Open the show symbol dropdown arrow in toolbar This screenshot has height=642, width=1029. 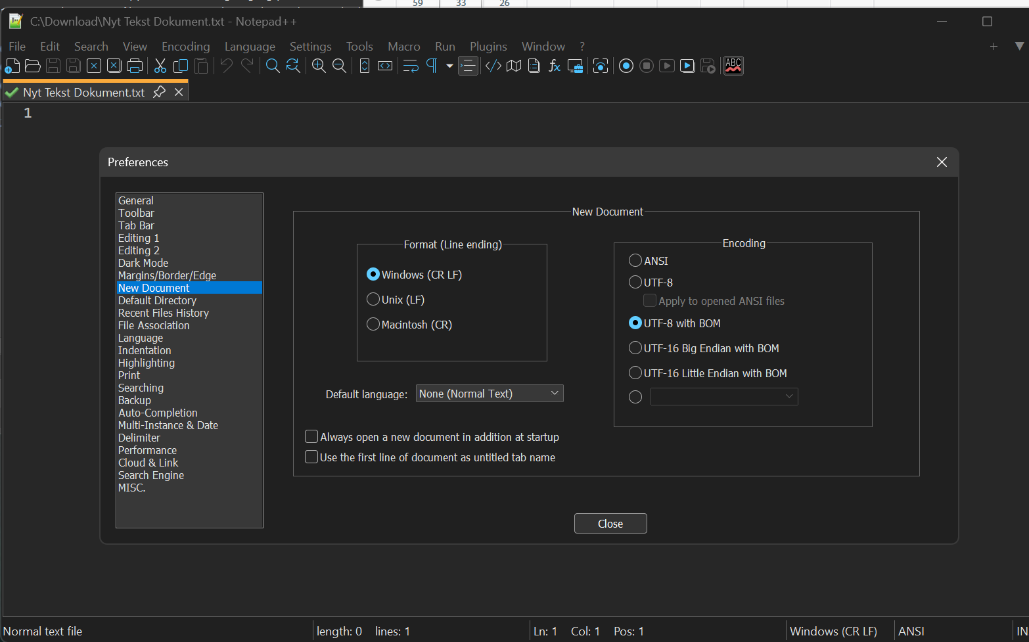click(x=449, y=66)
